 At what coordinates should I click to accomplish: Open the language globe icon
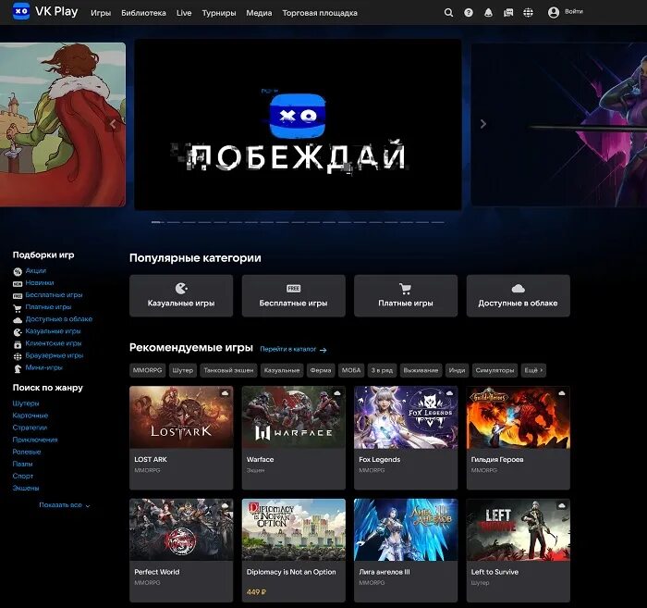(528, 13)
